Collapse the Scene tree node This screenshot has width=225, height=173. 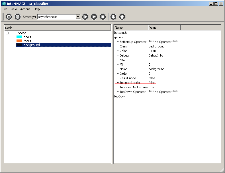point(7,33)
